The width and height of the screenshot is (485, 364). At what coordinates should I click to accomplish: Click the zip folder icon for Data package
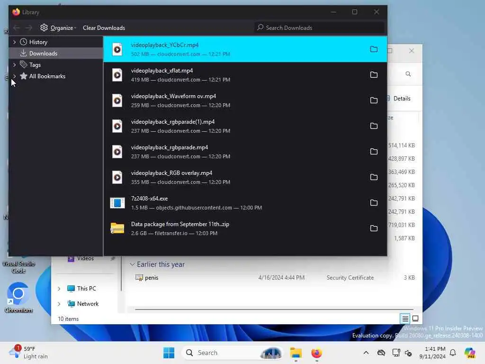pyautogui.click(x=117, y=228)
